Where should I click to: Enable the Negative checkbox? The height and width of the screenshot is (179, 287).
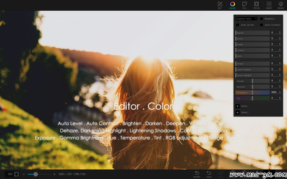coord(262,19)
